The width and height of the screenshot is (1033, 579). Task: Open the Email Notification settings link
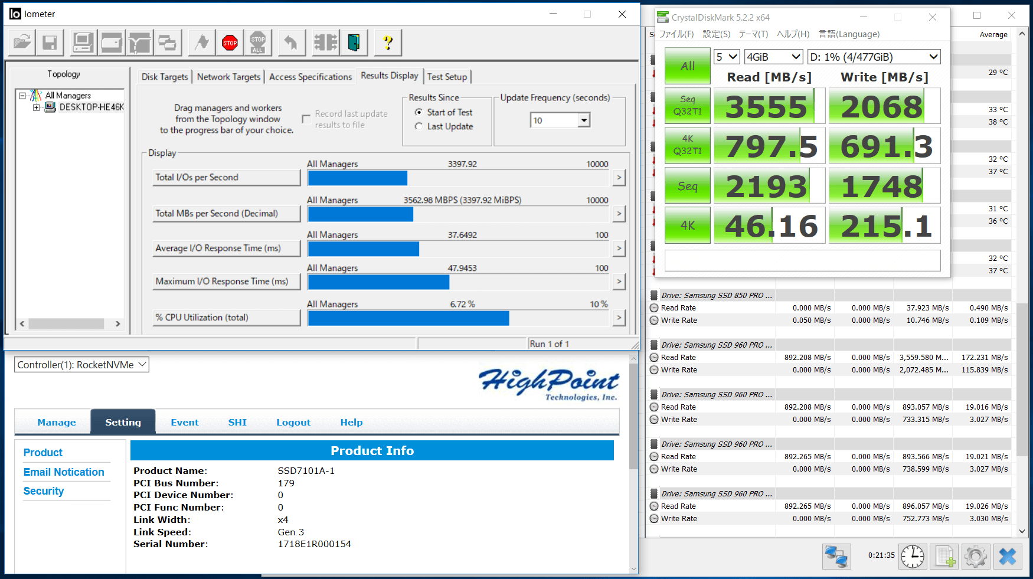coord(64,472)
